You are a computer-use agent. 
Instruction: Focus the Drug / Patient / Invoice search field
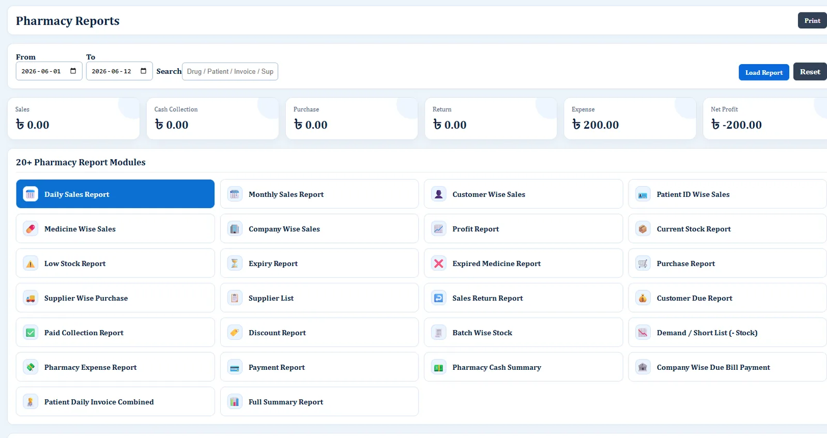pos(230,71)
